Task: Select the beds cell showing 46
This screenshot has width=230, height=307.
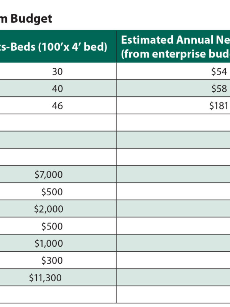Action: pos(57,106)
